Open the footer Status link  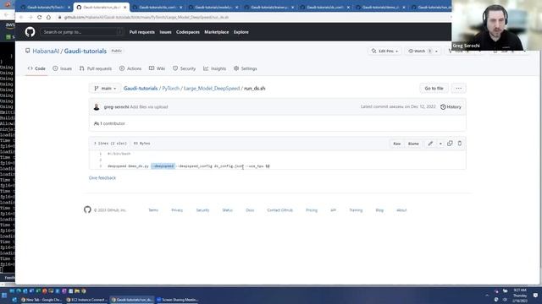(228, 210)
